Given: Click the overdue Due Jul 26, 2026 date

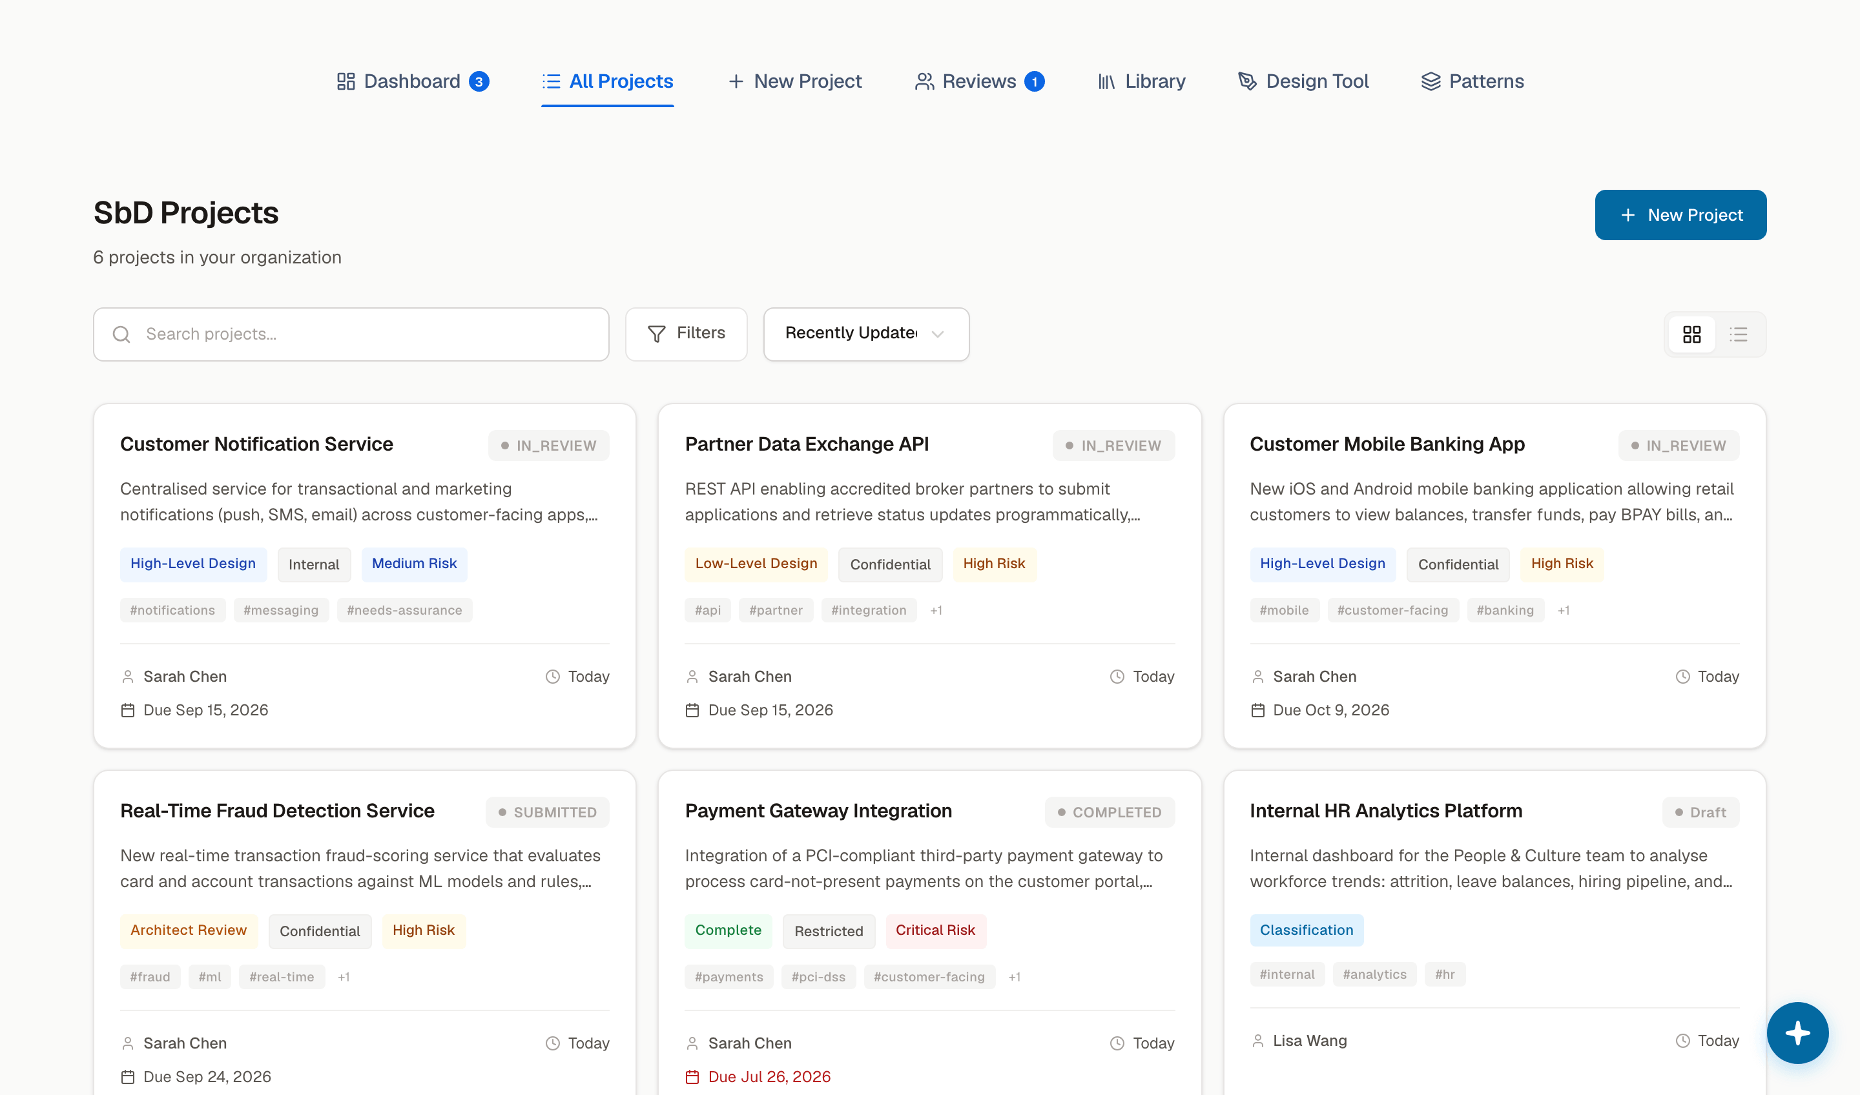Looking at the screenshot, I should click(x=758, y=1076).
